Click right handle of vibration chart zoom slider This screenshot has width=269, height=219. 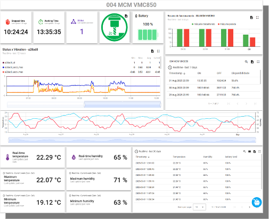click(160, 105)
